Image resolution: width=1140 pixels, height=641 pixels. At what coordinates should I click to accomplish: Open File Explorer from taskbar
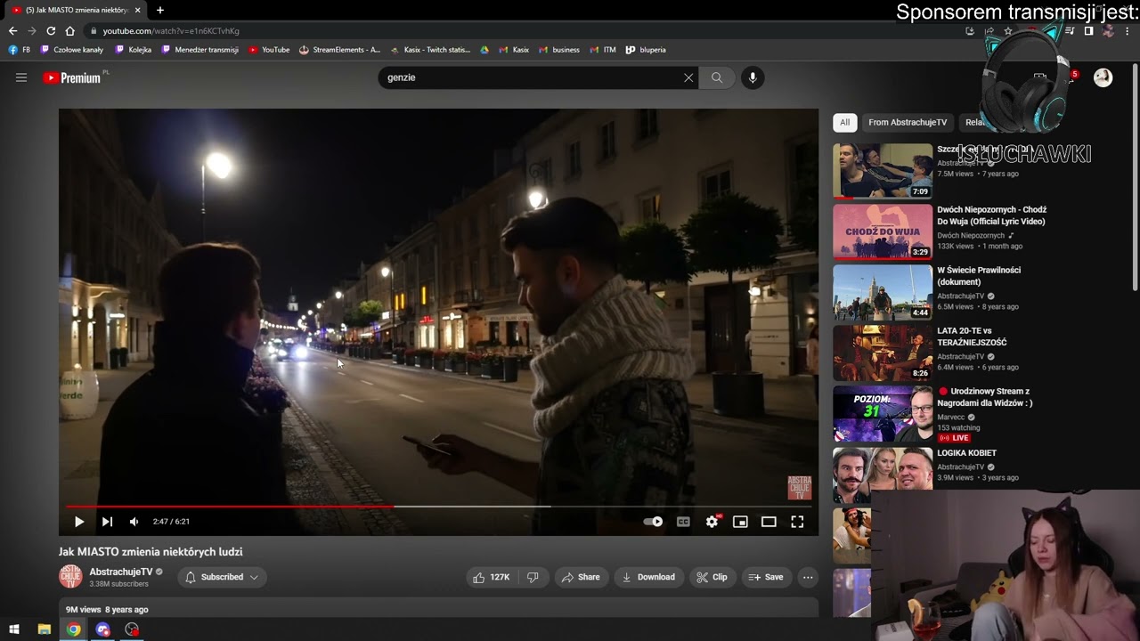(x=44, y=629)
